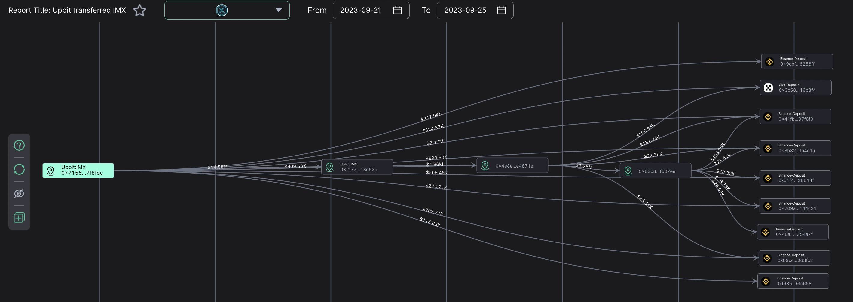Select the 0x63b8...fb07ee node
853x302 pixels.
pyautogui.click(x=655, y=171)
